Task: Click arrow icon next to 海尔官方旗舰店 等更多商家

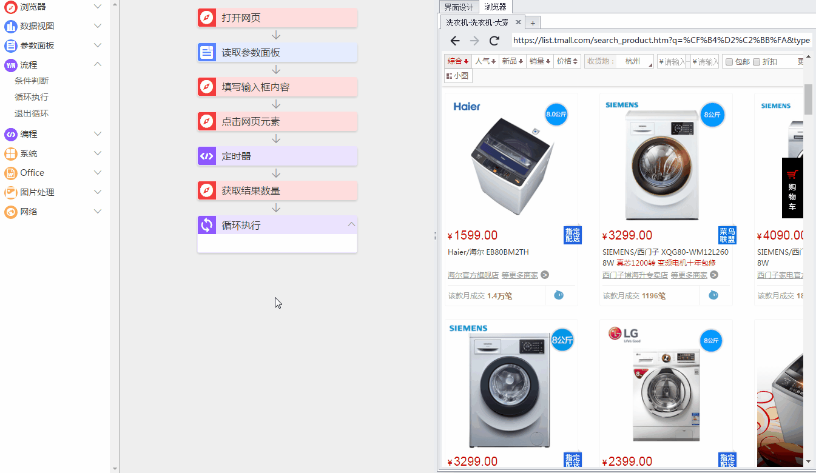Action: pos(545,275)
